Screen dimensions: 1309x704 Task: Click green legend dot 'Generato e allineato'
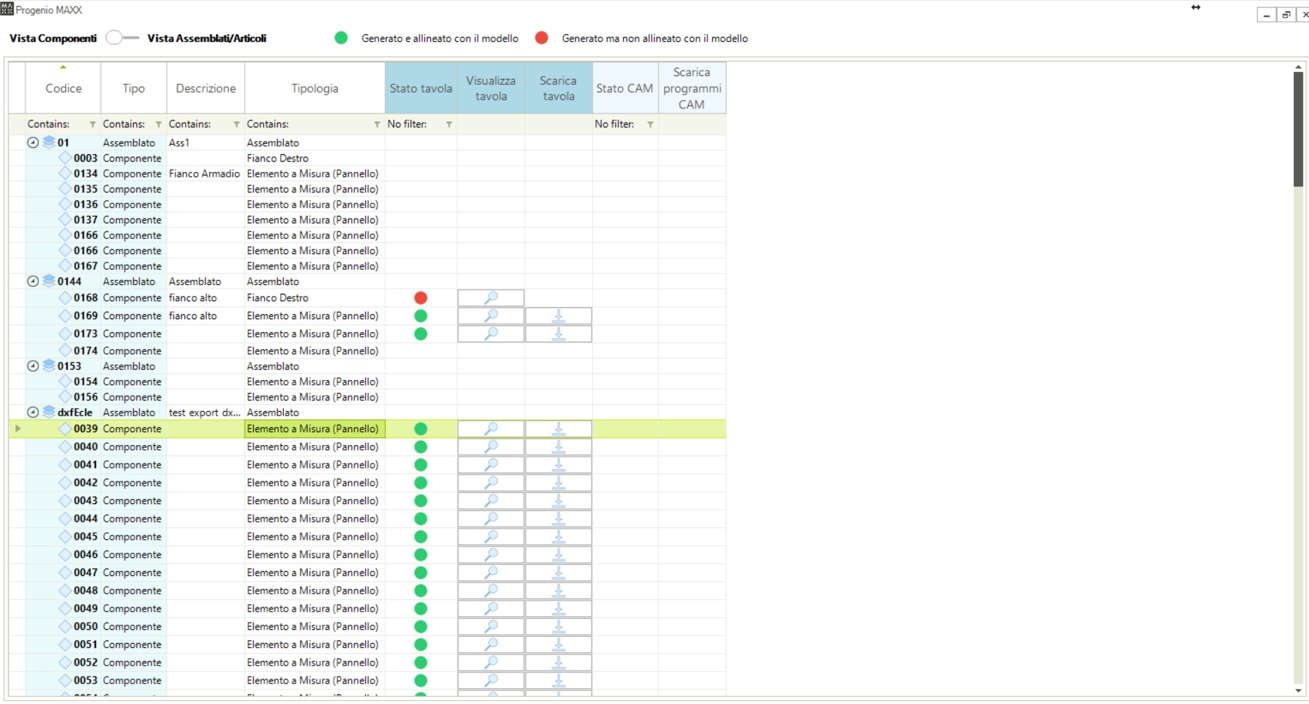pyautogui.click(x=341, y=38)
